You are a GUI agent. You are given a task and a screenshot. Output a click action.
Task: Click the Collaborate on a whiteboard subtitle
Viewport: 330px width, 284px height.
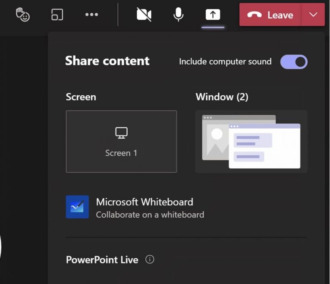point(150,215)
